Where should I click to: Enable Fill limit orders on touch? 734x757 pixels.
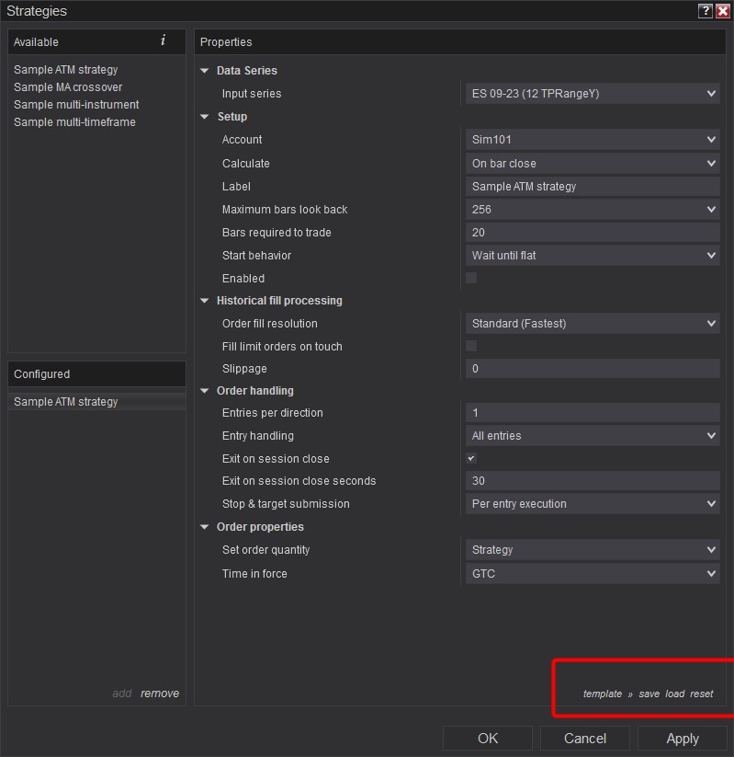[x=471, y=346]
